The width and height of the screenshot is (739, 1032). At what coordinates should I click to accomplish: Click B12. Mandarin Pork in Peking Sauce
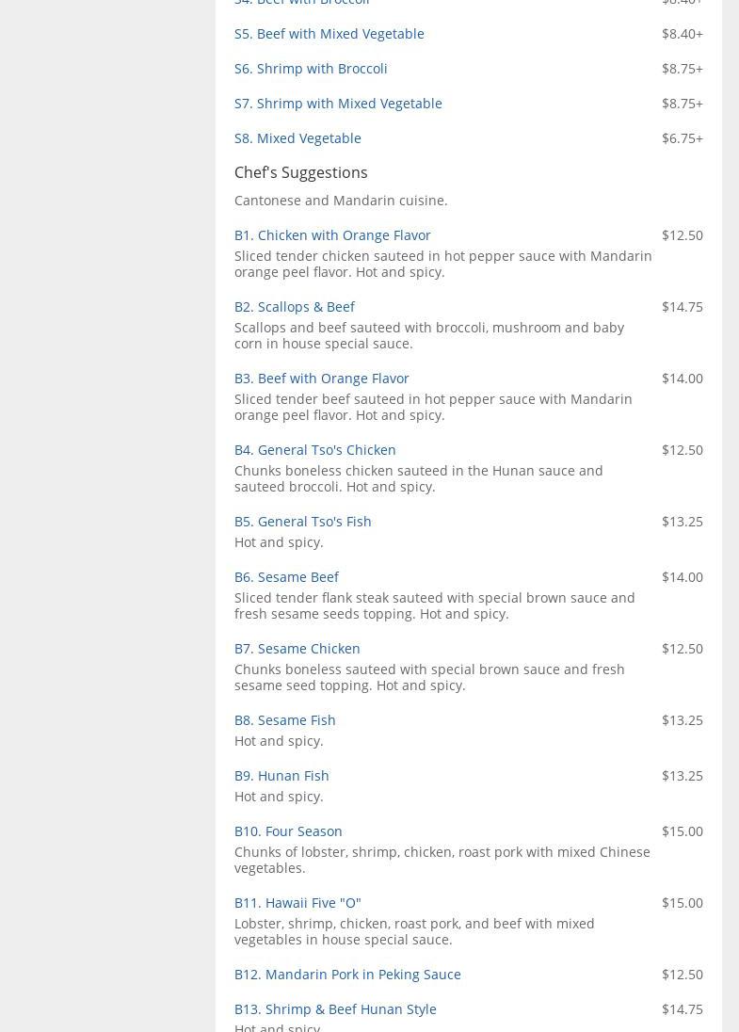[347, 975]
